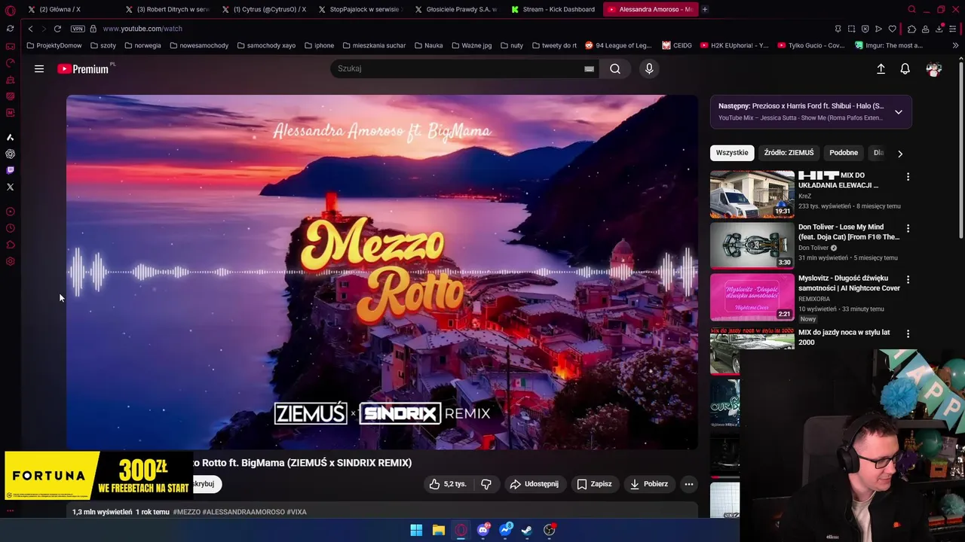The image size is (965, 542).
Task: Open the Don Toliver Lose My Mind thumbnail
Action: pyautogui.click(x=752, y=245)
